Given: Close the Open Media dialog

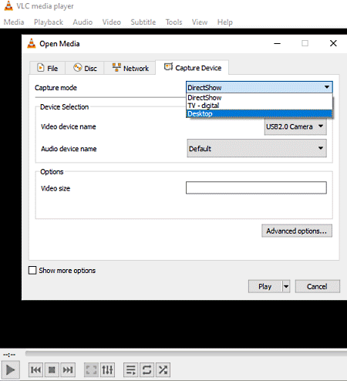Looking at the screenshot, I should pos(333,43).
